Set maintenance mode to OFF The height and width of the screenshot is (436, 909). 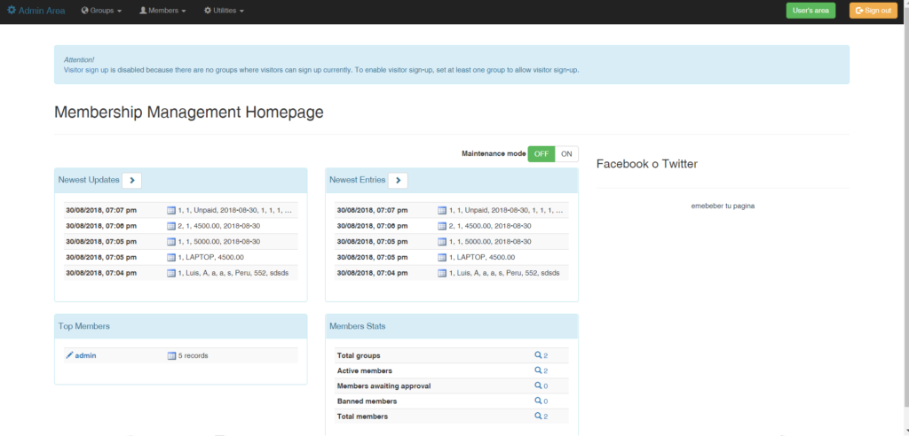pyautogui.click(x=541, y=154)
